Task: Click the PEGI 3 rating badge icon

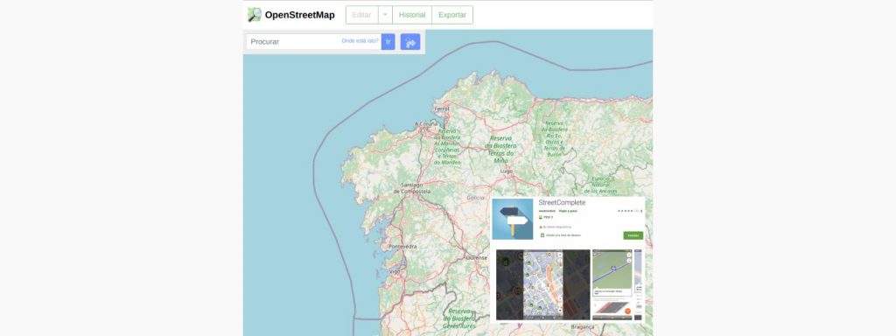Action: point(541,218)
